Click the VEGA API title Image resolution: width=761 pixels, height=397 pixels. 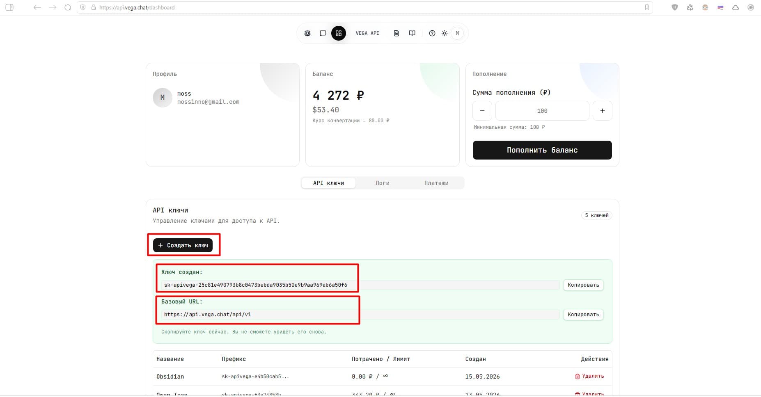(x=367, y=33)
